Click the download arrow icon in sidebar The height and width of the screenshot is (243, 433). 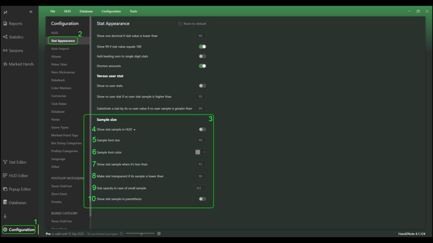(x=5, y=216)
